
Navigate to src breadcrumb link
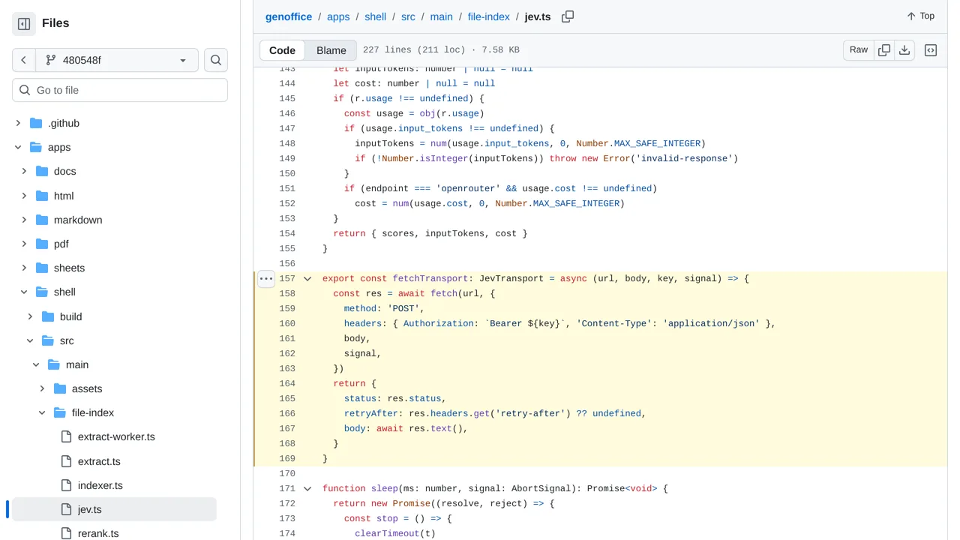pyautogui.click(x=408, y=16)
